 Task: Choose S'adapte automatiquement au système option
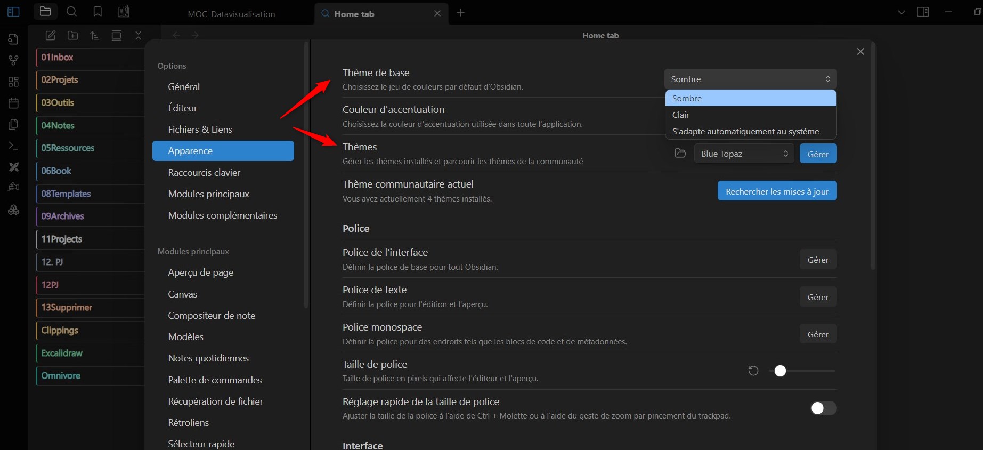click(751, 131)
